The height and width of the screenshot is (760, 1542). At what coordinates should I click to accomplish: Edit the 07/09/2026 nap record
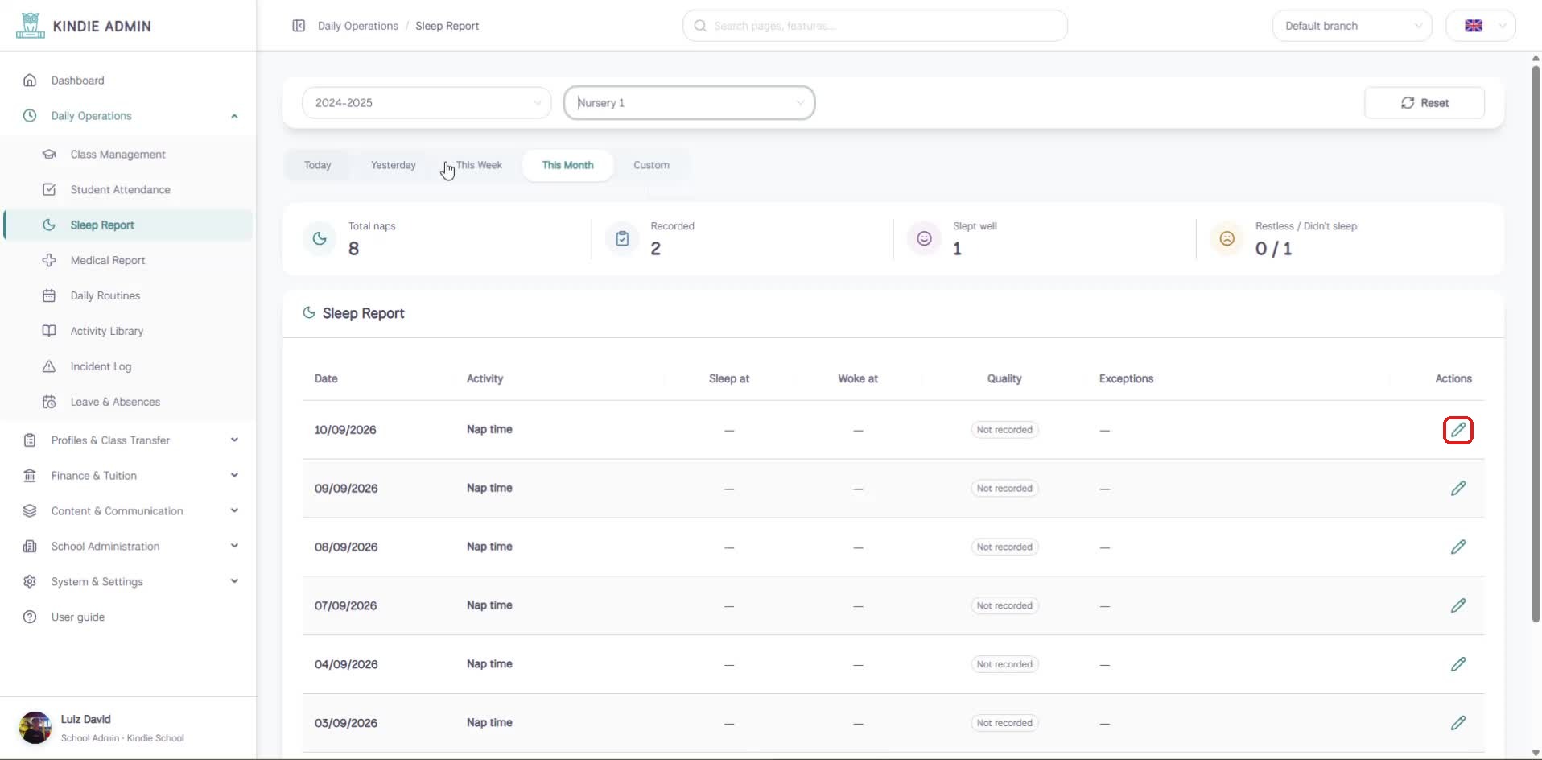[1458, 605]
